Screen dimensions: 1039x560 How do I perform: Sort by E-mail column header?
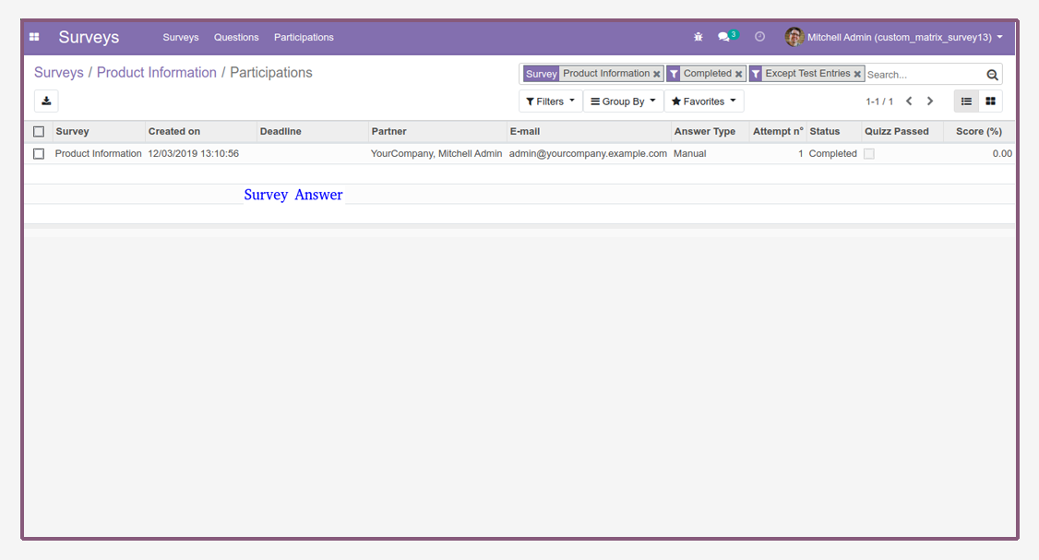pyautogui.click(x=589, y=131)
